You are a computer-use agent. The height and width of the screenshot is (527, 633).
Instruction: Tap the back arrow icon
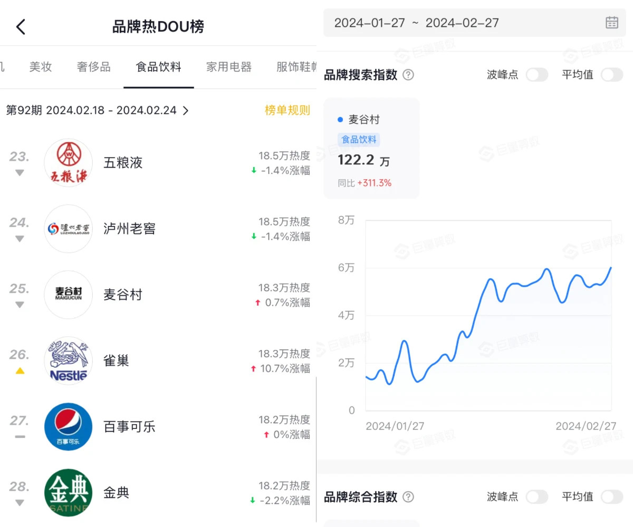pyautogui.click(x=21, y=27)
